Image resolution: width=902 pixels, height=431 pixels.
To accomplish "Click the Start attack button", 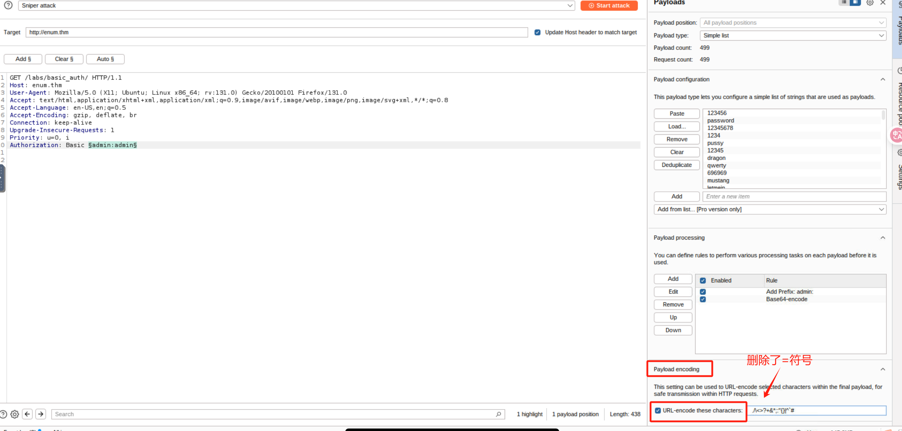I will pyautogui.click(x=609, y=6).
